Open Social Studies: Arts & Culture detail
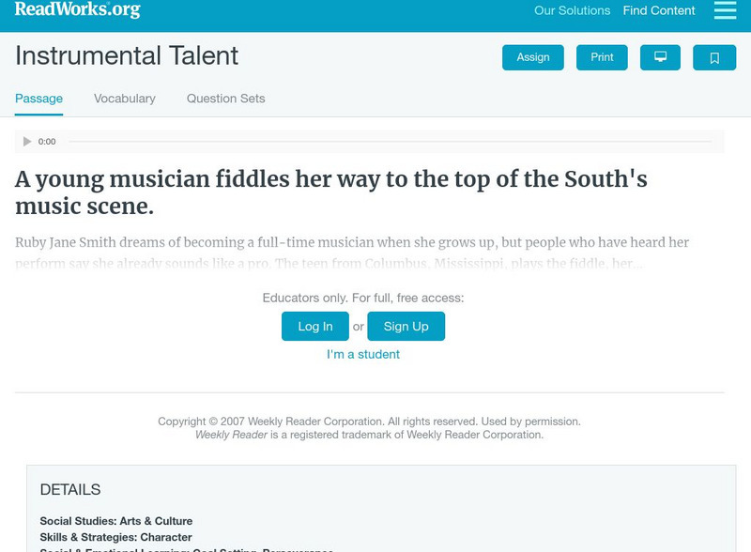The height and width of the screenshot is (552, 751). tap(116, 521)
